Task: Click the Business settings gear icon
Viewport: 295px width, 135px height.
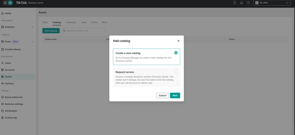Action: 2,104
